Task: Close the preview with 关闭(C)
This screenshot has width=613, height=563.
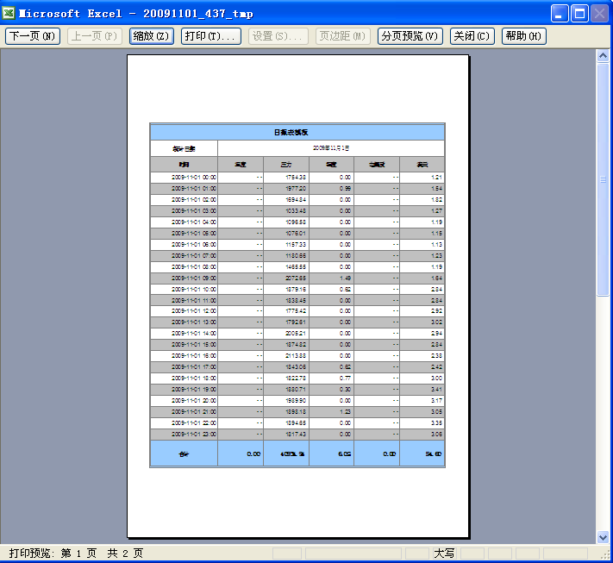Action: point(472,36)
